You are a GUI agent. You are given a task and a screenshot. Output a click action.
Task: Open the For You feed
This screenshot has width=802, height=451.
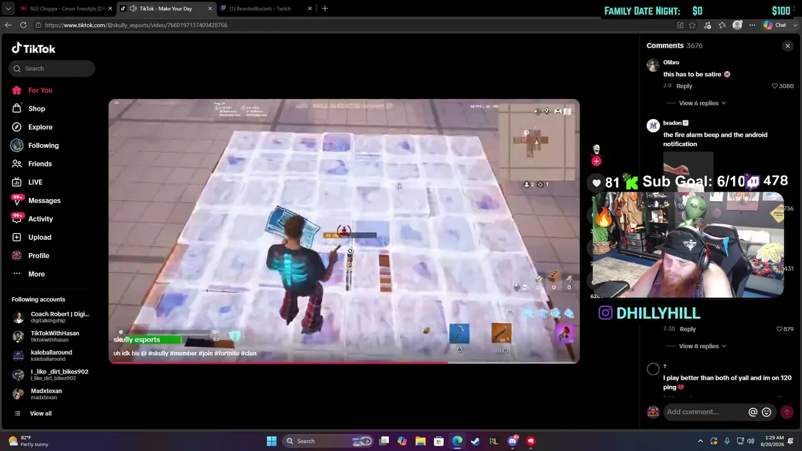pos(40,90)
